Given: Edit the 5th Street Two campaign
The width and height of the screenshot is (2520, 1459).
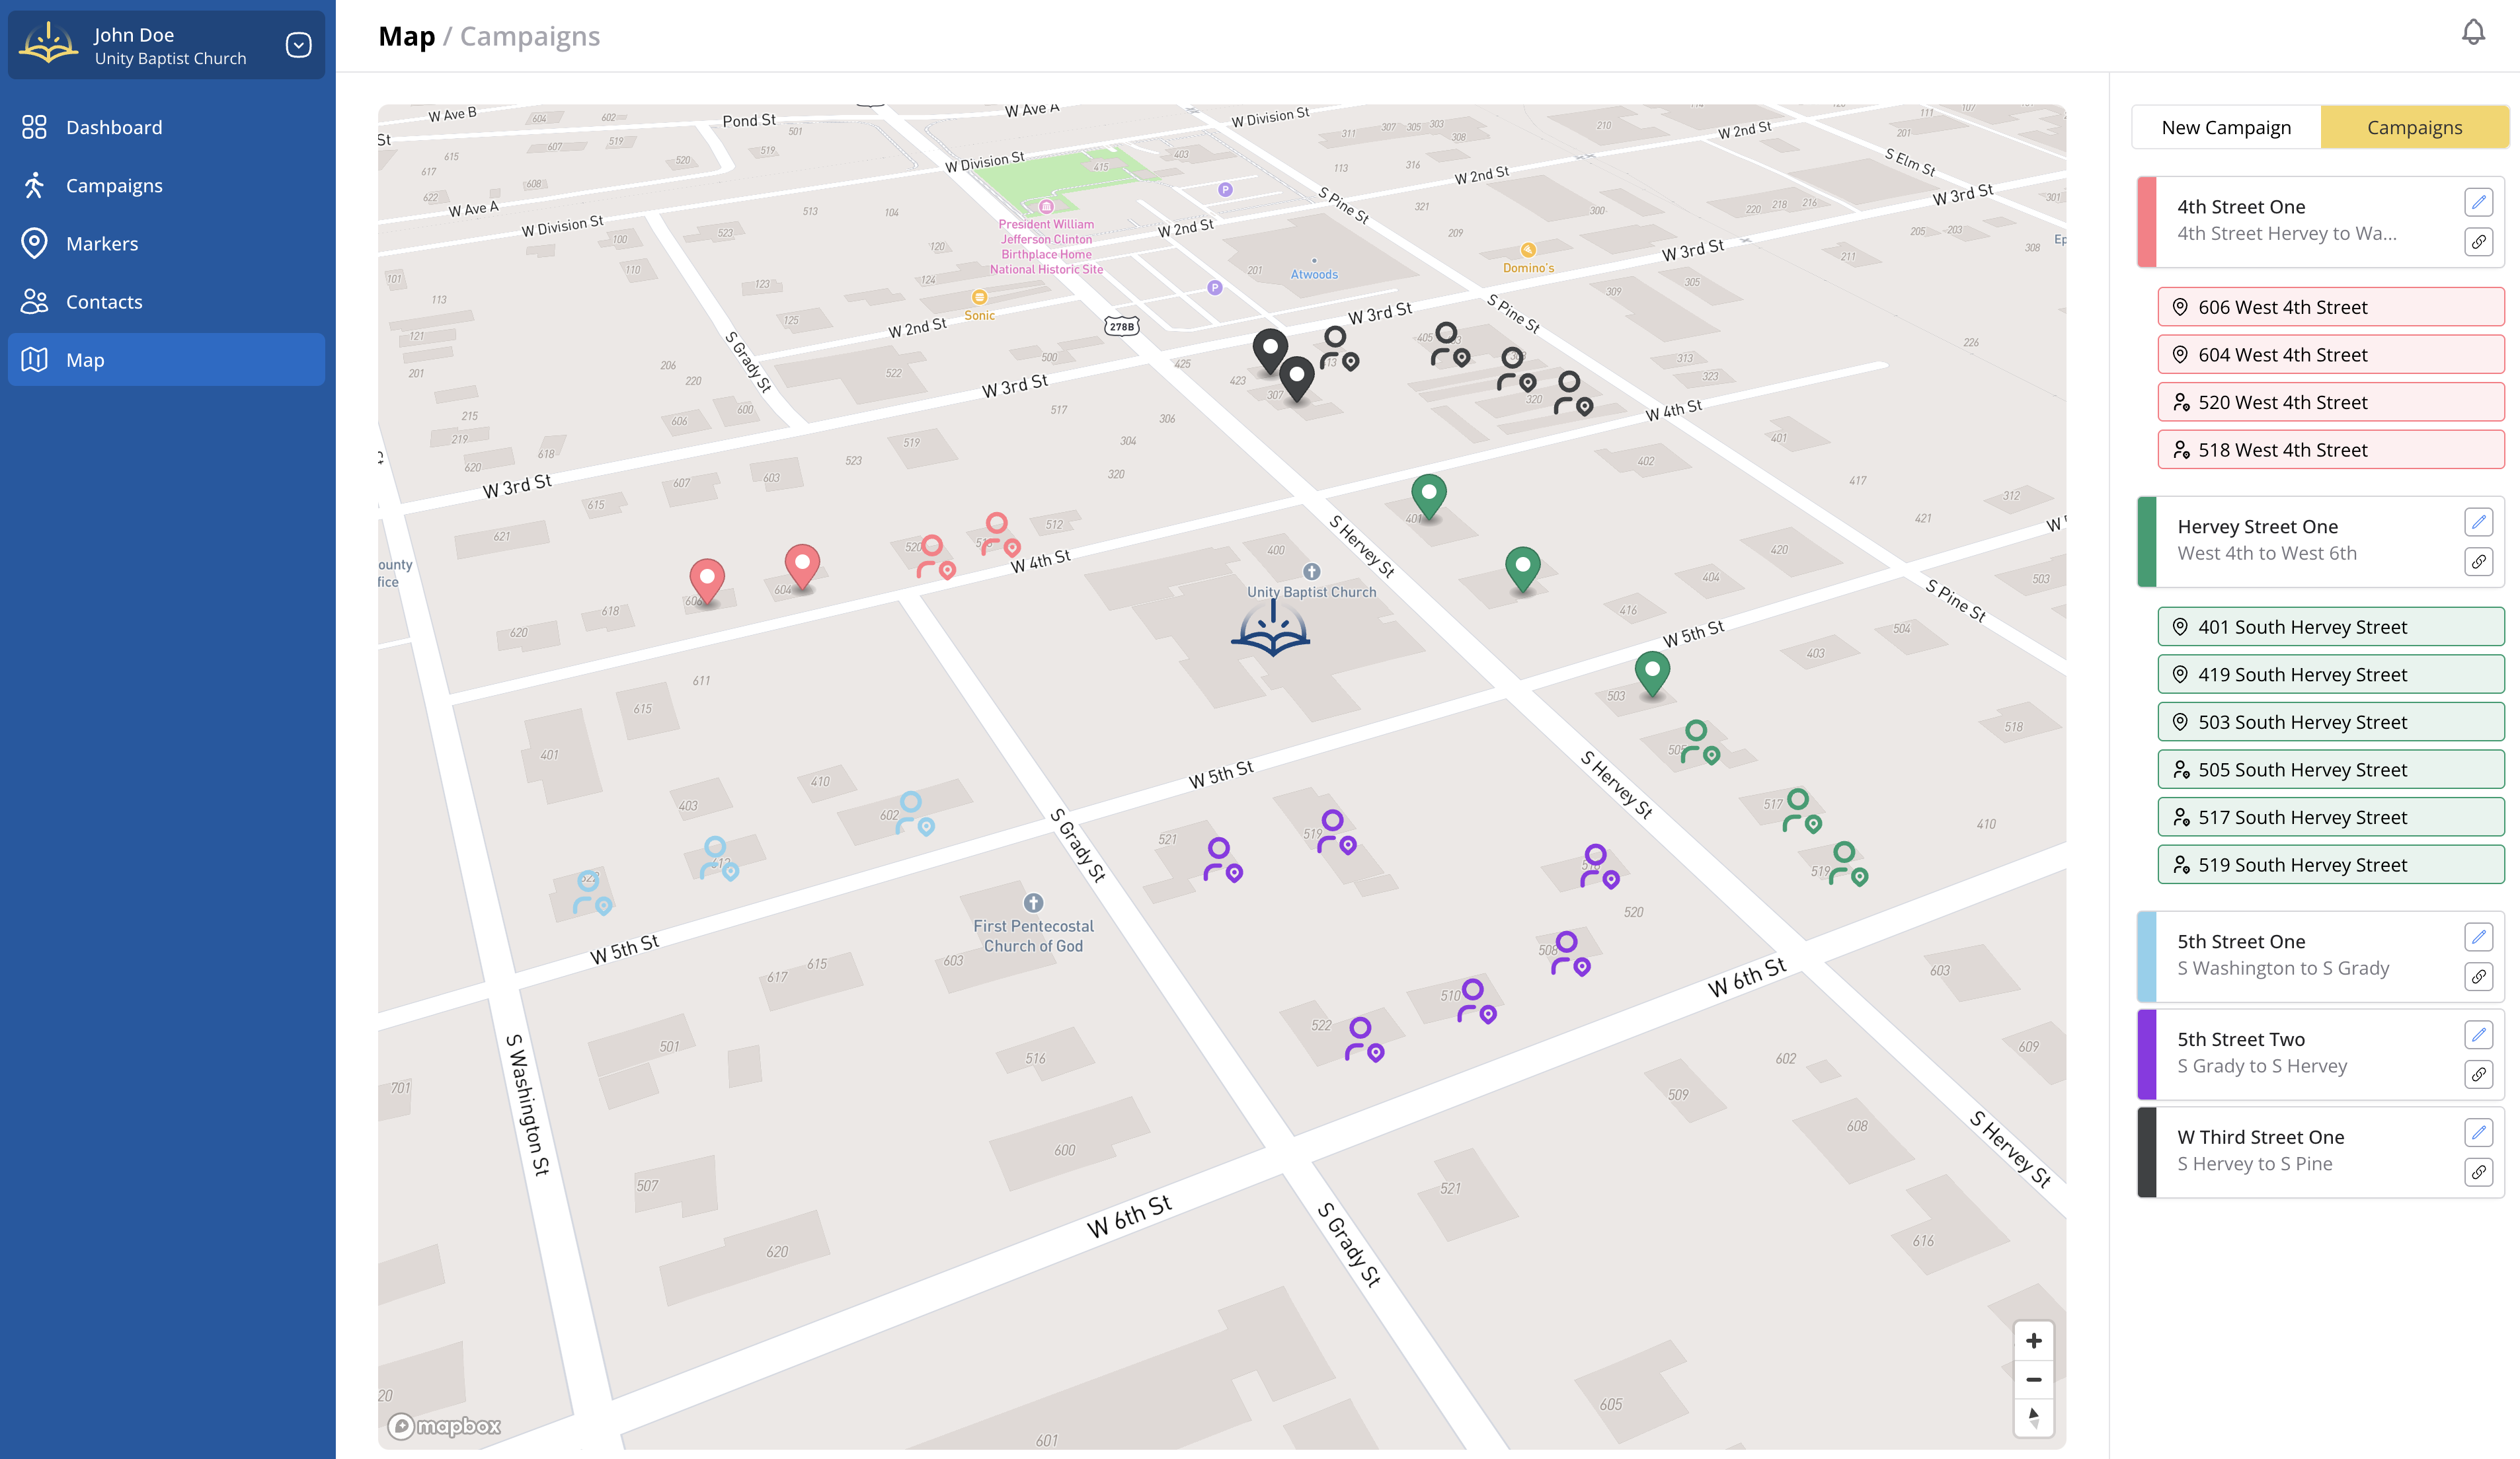Looking at the screenshot, I should click(x=2478, y=1035).
